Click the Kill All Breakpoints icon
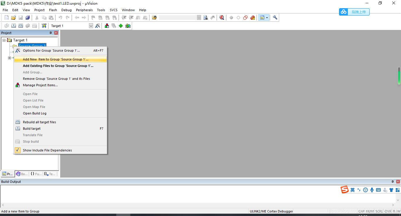 (252, 18)
